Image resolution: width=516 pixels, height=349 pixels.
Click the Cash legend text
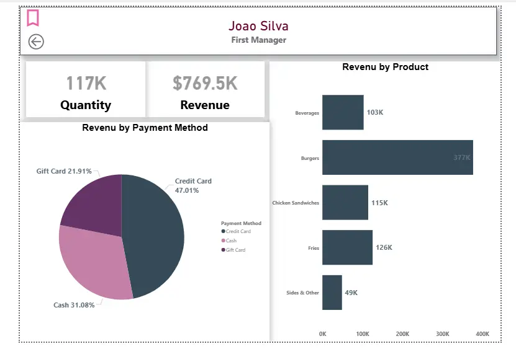[231, 241]
